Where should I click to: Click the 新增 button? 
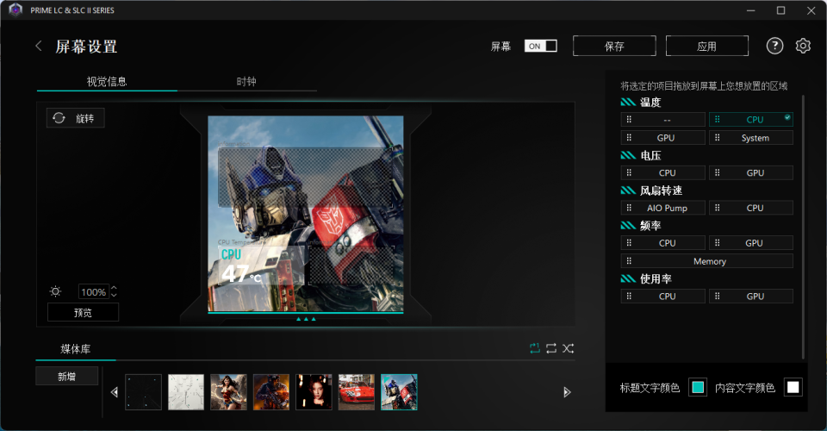click(66, 376)
